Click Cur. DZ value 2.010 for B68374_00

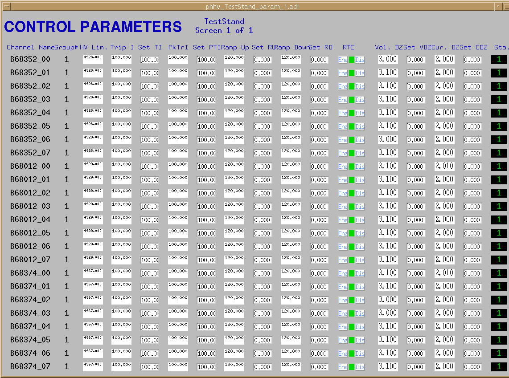point(444,273)
